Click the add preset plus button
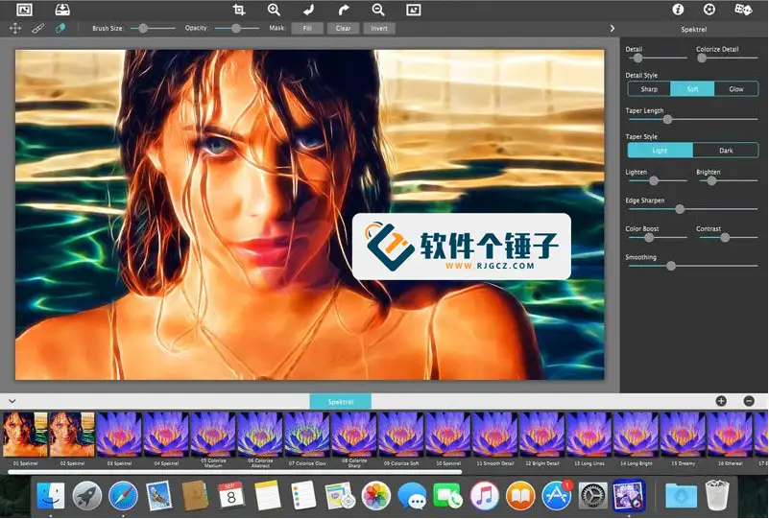Viewport: 769px width, 519px height. click(x=721, y=401)
